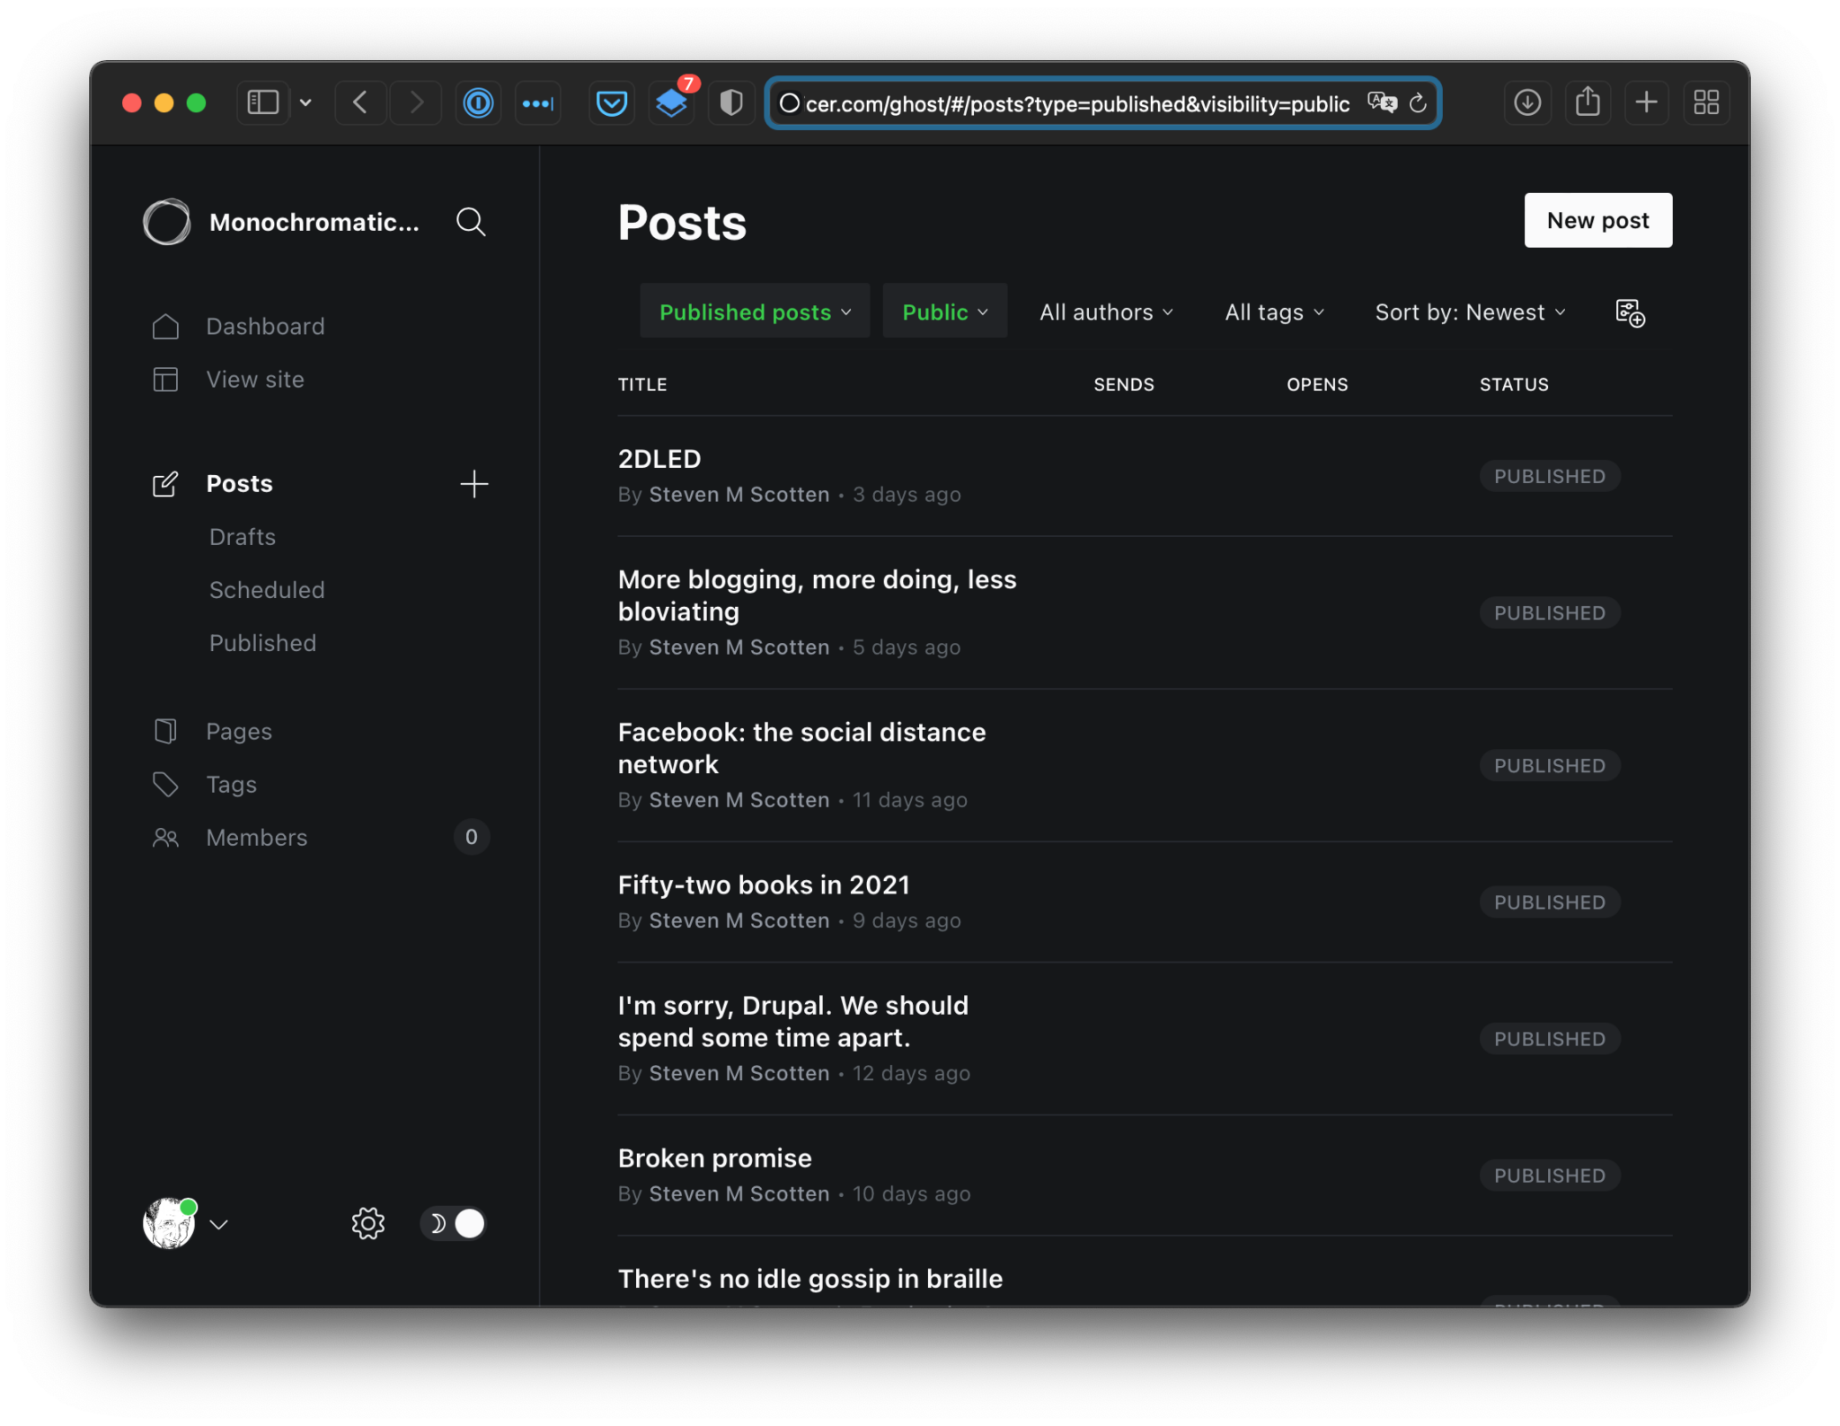
Task: Toggle the Safari sidebar icon
Action: (262, 102)
